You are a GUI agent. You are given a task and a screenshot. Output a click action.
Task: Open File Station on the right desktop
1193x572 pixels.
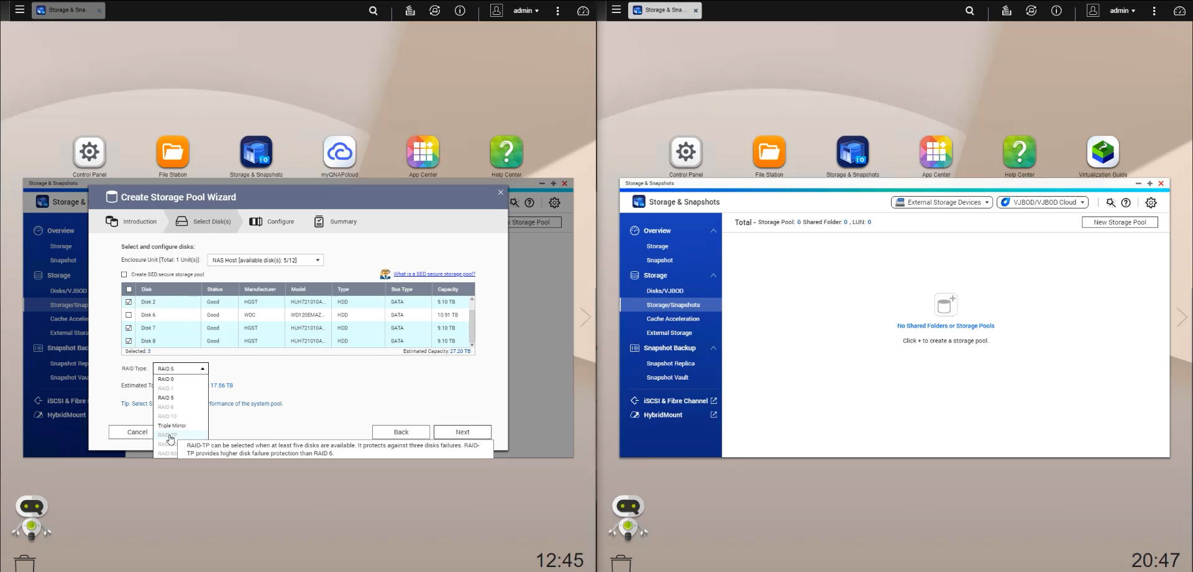769,153
